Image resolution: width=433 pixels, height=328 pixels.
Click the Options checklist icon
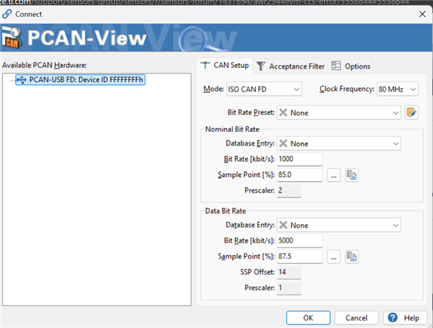pos(336,66)
